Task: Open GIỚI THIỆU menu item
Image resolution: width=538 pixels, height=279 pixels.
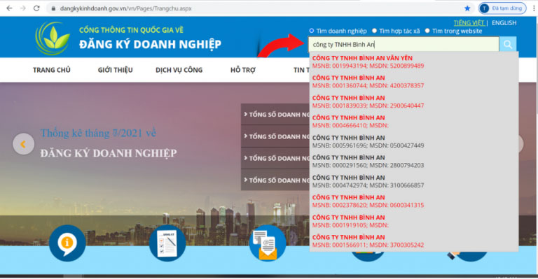Action: pyautogui.click(x=116, y=70)
